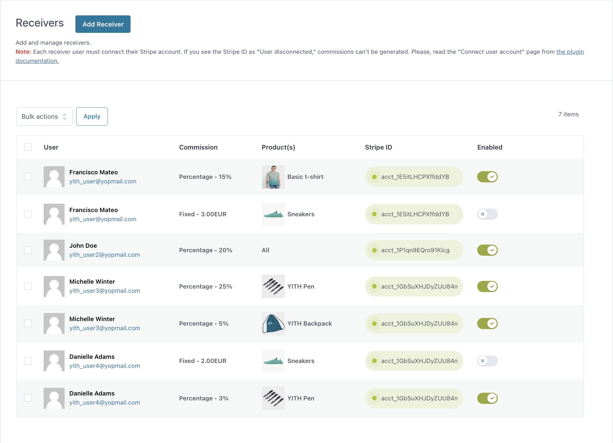Image resolution: width=613 pixels, height=443 pixels.
Task: Disable the receiver toggle for Basic t-shirt
Action: tap(487, 177)
